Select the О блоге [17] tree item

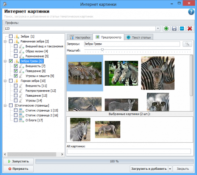coord(34,120)
